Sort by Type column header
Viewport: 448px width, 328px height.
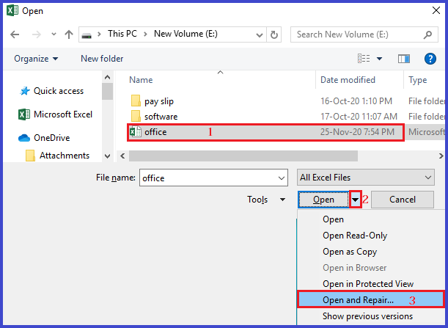[x=417, y=80]
